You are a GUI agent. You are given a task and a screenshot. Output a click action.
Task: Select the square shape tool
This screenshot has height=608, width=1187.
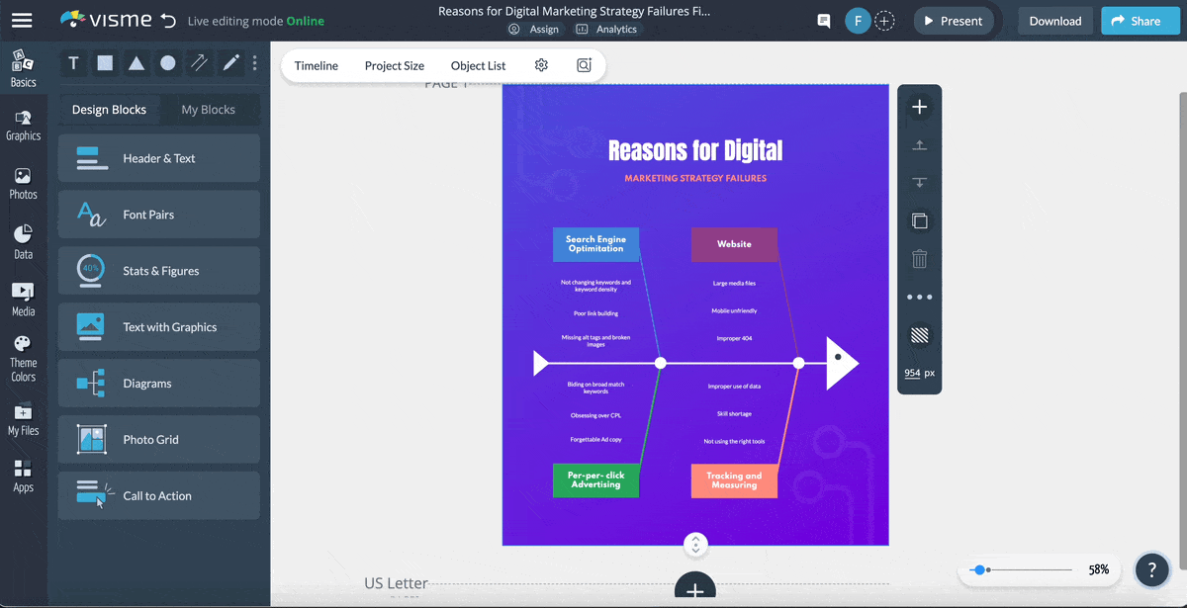pos(105,62)
